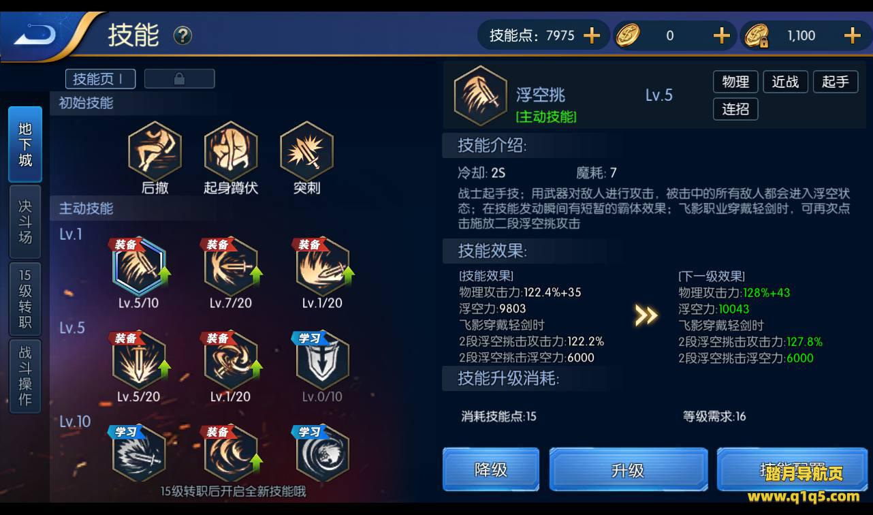Viewport: 873px width, 515px height.
Task: Click the 升级 upgrade button
Action: coord(628,469)
